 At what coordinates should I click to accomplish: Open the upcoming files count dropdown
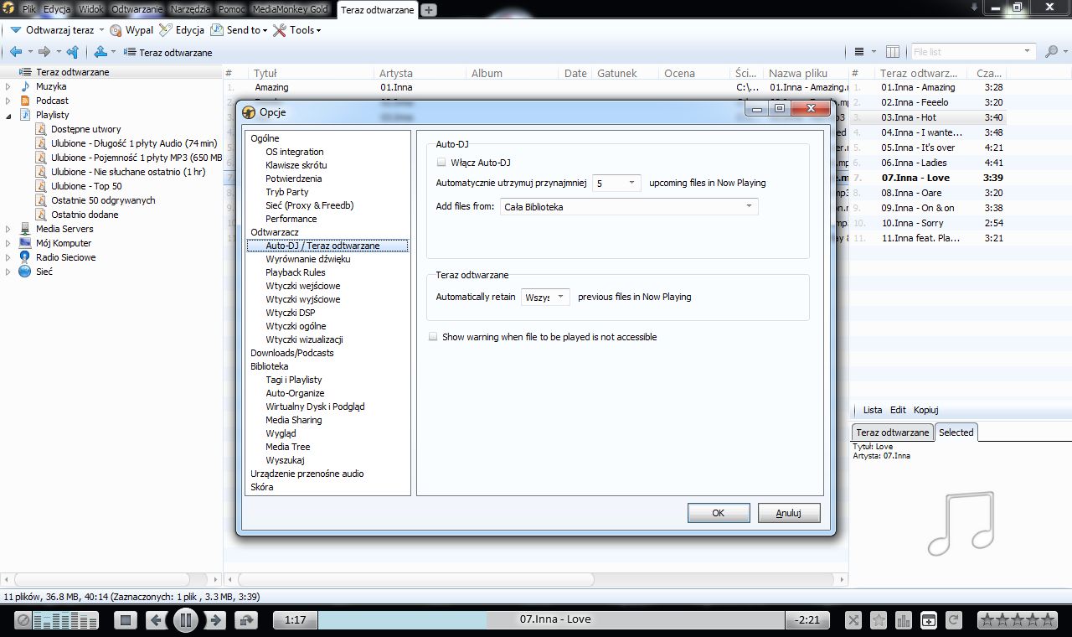(616, 183)
